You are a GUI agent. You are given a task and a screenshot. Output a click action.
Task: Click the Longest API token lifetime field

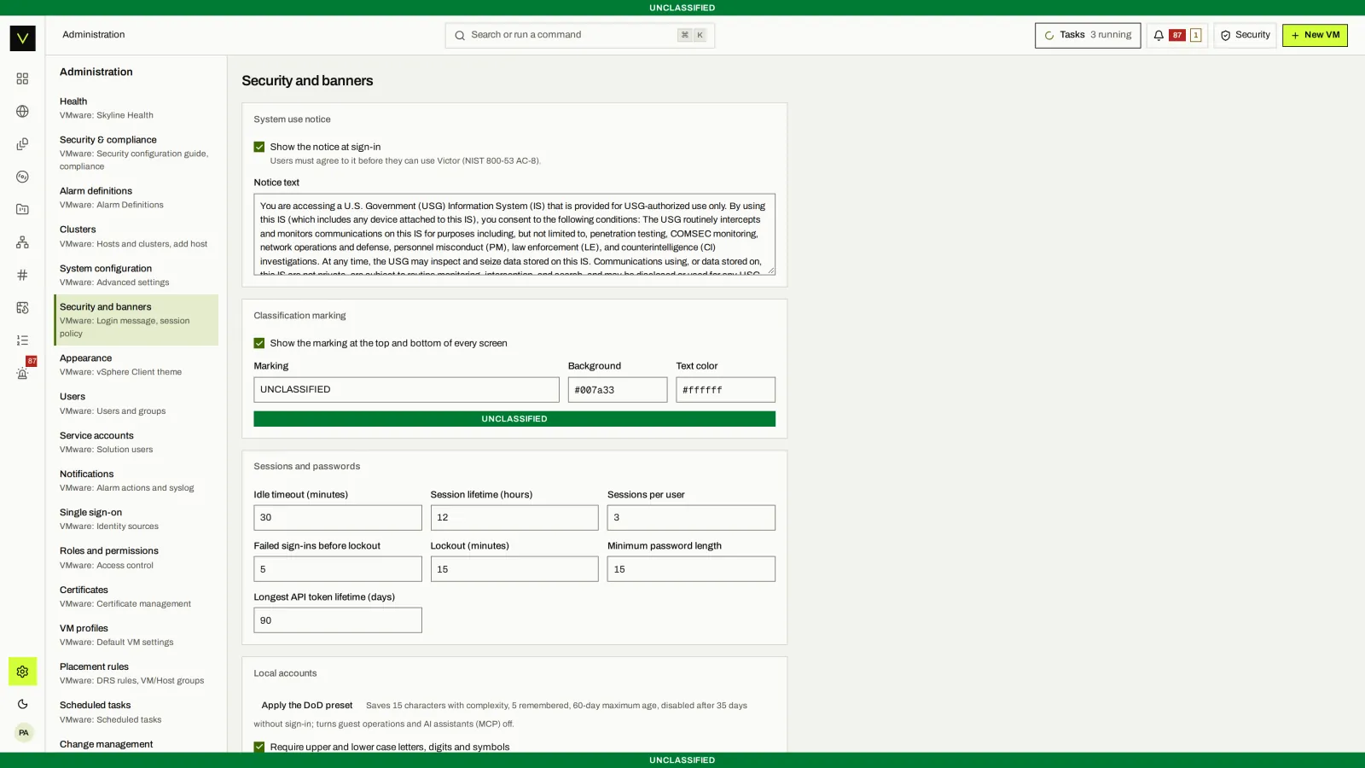338,620
